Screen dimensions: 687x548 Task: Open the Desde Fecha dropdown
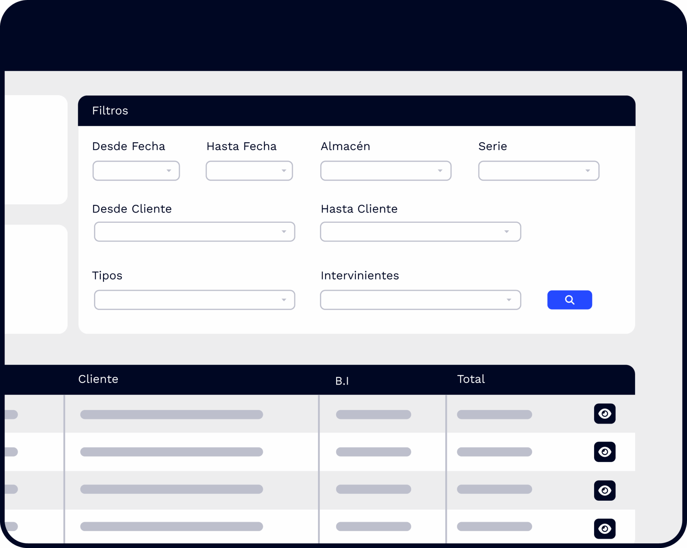coord(136,171)
